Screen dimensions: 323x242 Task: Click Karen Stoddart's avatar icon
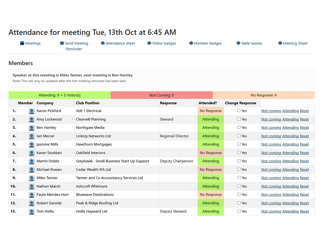[31, 153]
